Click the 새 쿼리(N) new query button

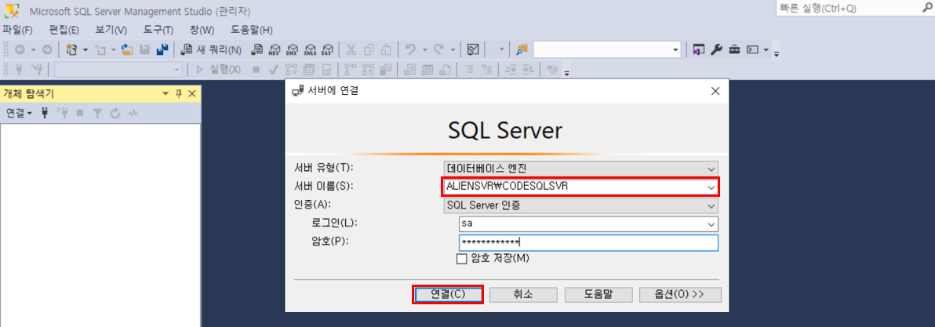point(212,50)
